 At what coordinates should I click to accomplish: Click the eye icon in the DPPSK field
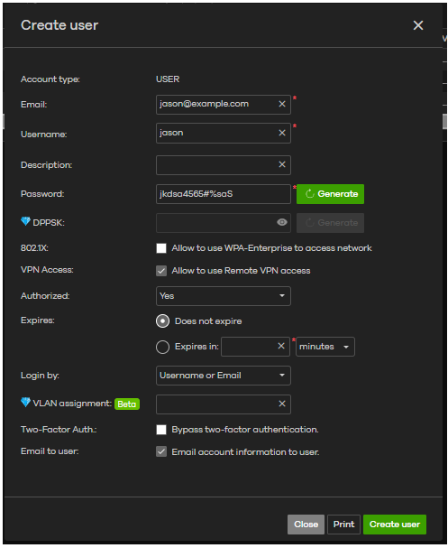(282, 222)
